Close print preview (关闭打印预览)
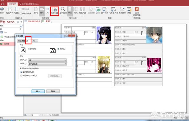The image size is (189, 121). [x=137, y=12]
